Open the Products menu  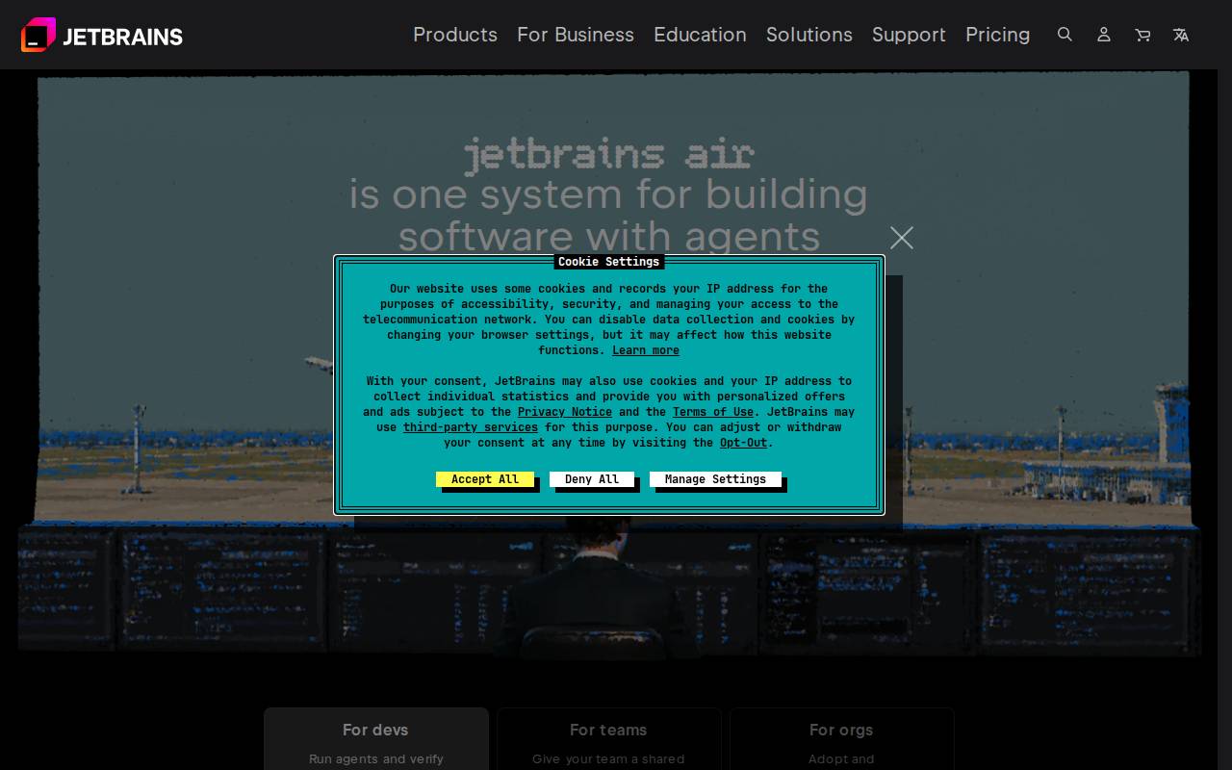tap(455, 35)
